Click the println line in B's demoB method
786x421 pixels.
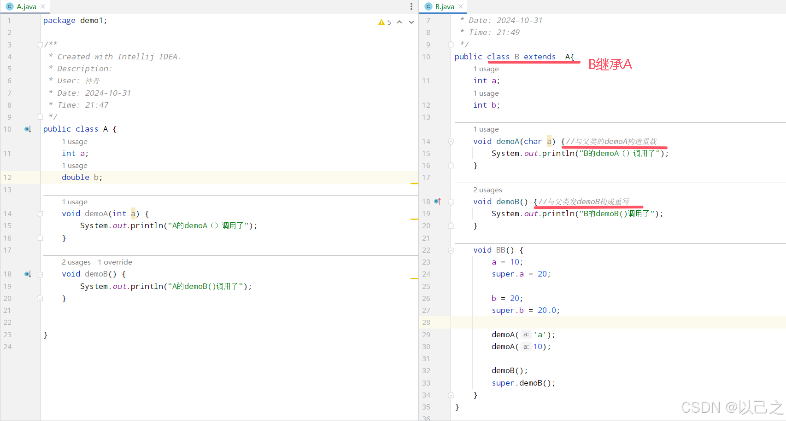(x=577, y=214)
